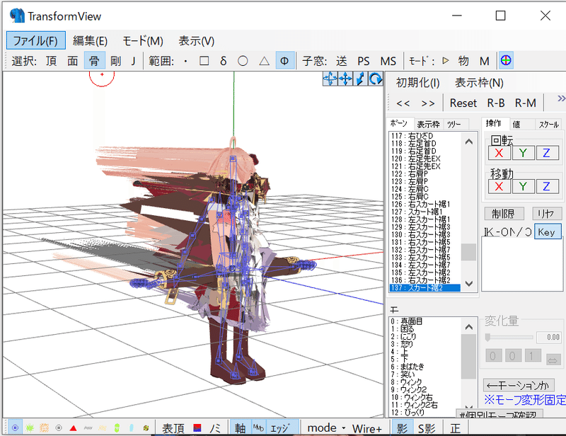The width and height of the screenshot is (566, 436).
Task: Toggle the grey circle dot icon in bottom toolbar
Action: click(59, 428)
